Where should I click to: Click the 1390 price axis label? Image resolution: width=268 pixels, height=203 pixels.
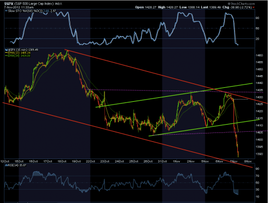(x=260, y=154)
